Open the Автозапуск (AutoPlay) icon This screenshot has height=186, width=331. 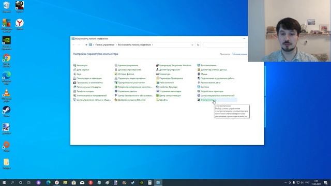click(x=74, y=66)
